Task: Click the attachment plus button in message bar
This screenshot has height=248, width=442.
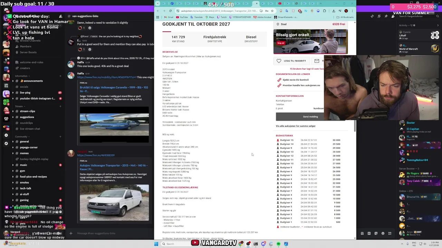Action: (x=71, y=234)
